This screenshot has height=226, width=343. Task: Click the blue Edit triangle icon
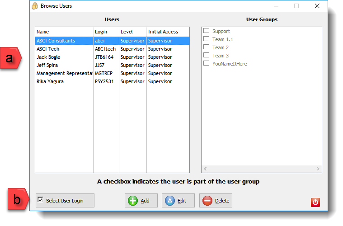170,201
